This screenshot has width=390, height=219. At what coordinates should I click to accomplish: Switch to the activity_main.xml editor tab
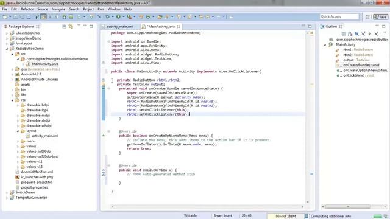[x=120, y=27]
